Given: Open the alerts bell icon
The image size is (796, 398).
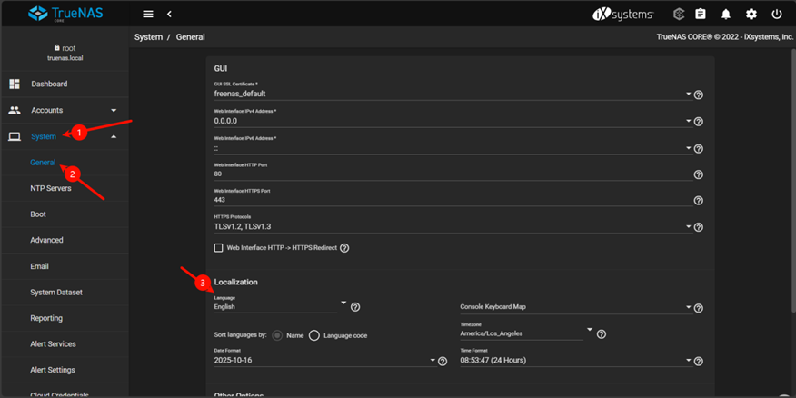Looking at the screenshot, I should point(726,15).
